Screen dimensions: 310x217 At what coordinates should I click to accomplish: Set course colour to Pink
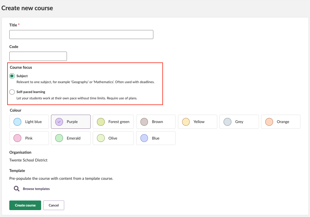(29, 138)
